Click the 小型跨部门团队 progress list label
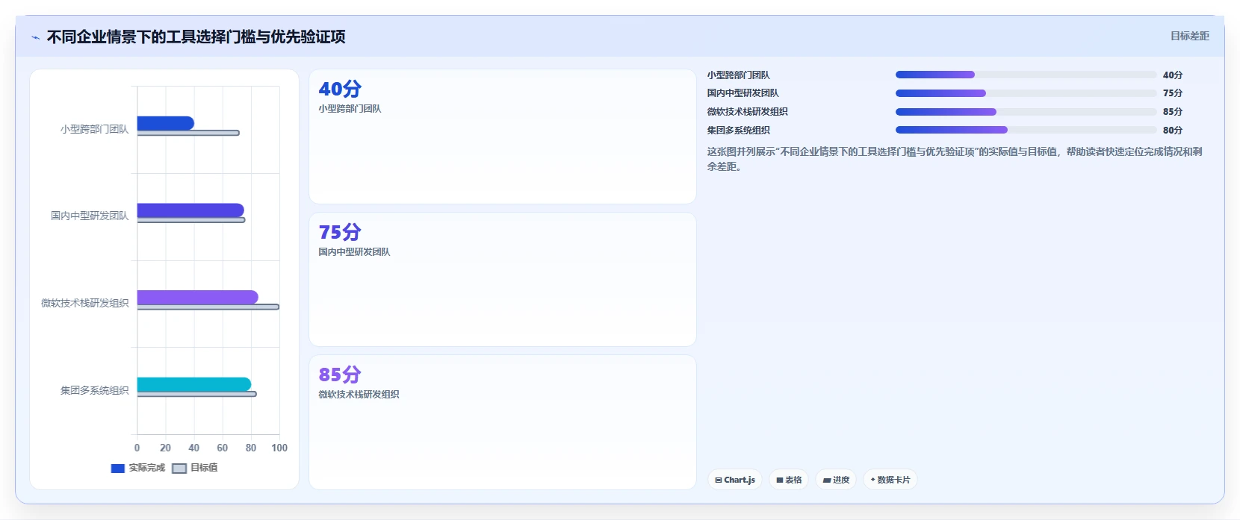The height and width of the screenshot is (520, 1240). (x=738, y=75)
